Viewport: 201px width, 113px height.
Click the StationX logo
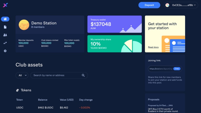coord(5,5)
